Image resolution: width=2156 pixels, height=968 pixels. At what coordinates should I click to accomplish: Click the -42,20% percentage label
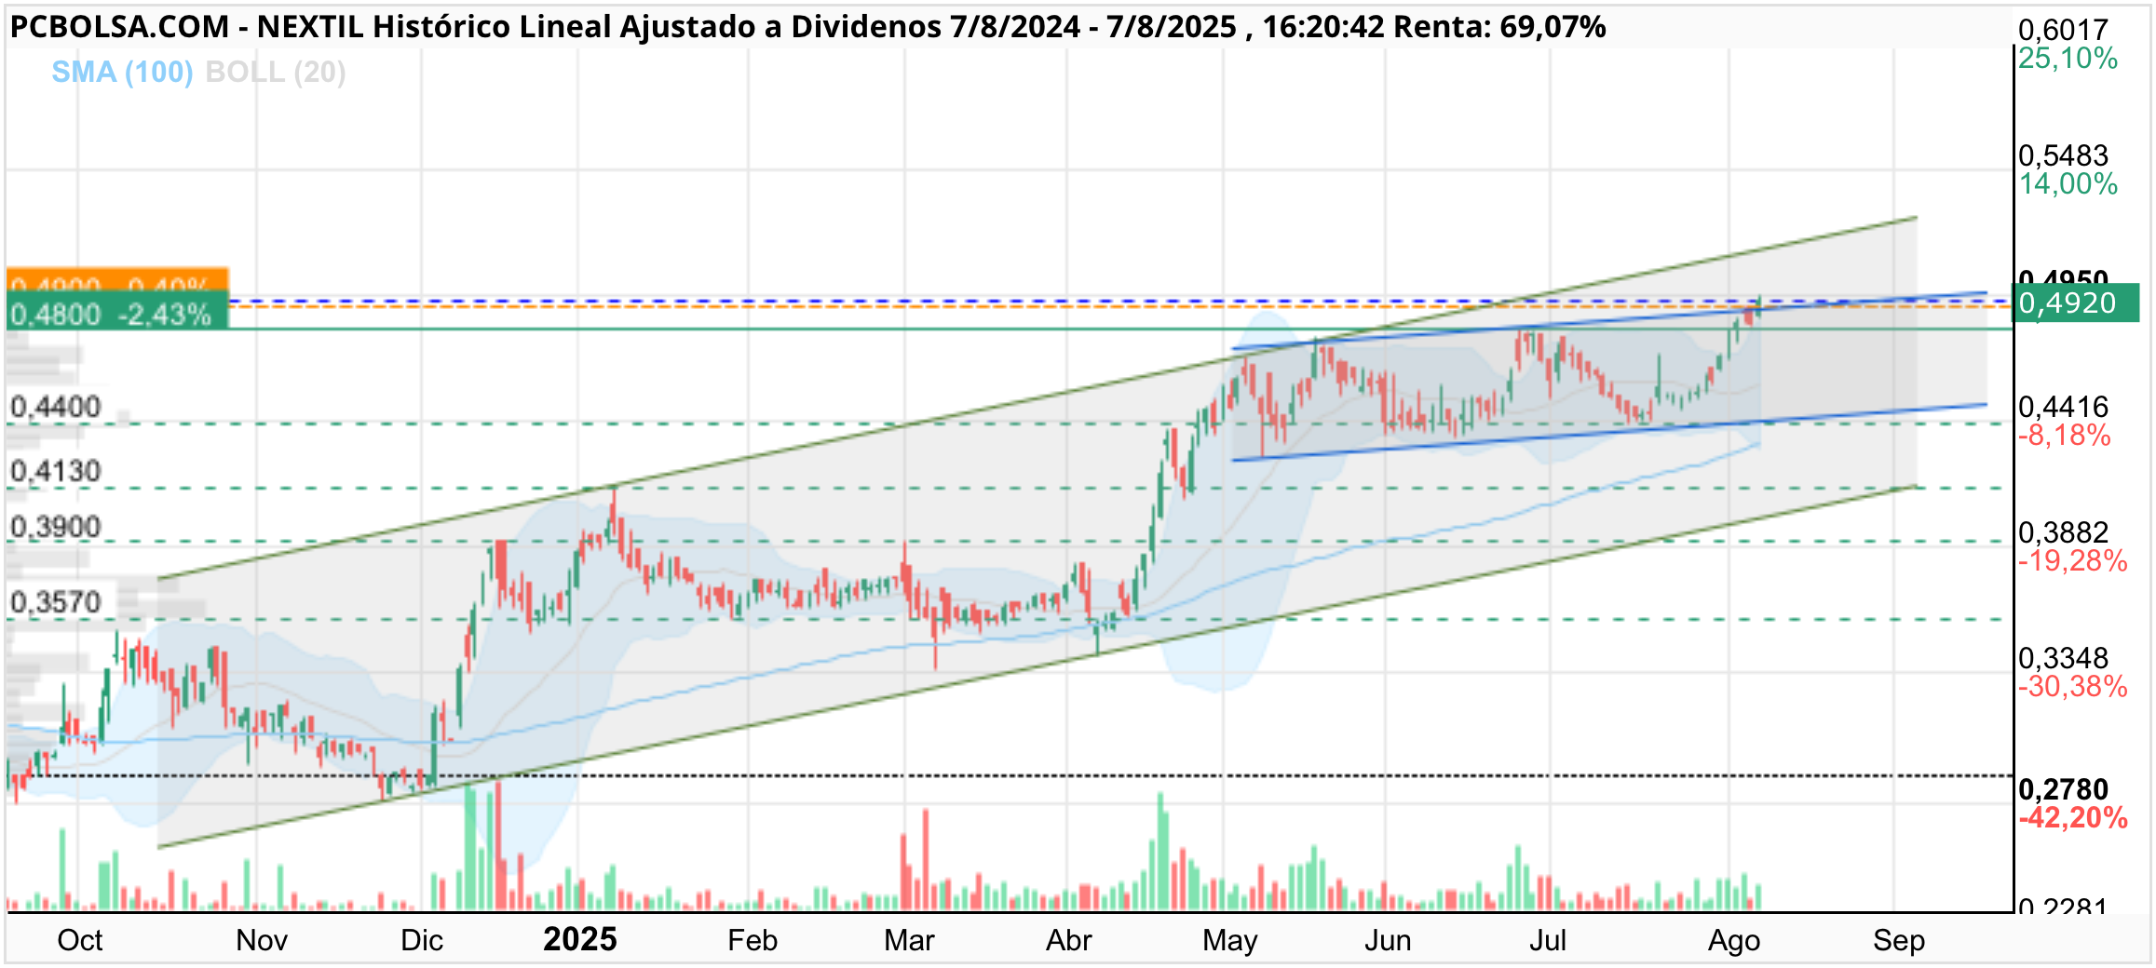pos(2072,818)
